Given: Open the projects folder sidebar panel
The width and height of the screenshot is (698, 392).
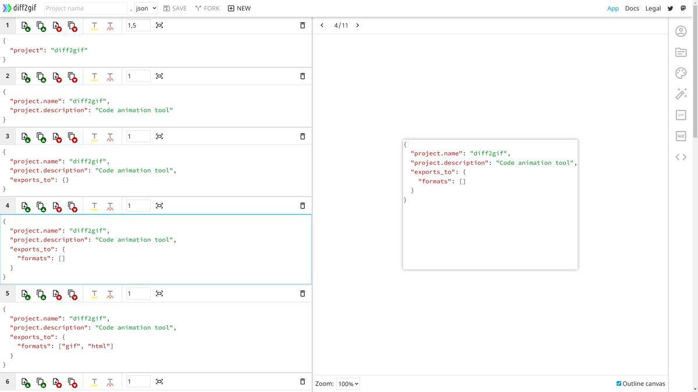Looking at the screenshot, I should 681,52.
